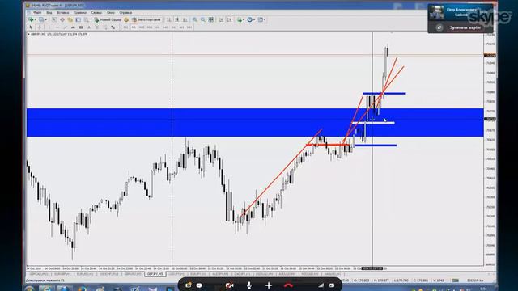This screenshot has height=291, width=518.
Task: Switch to H1 timeframe
Action: 157,27
